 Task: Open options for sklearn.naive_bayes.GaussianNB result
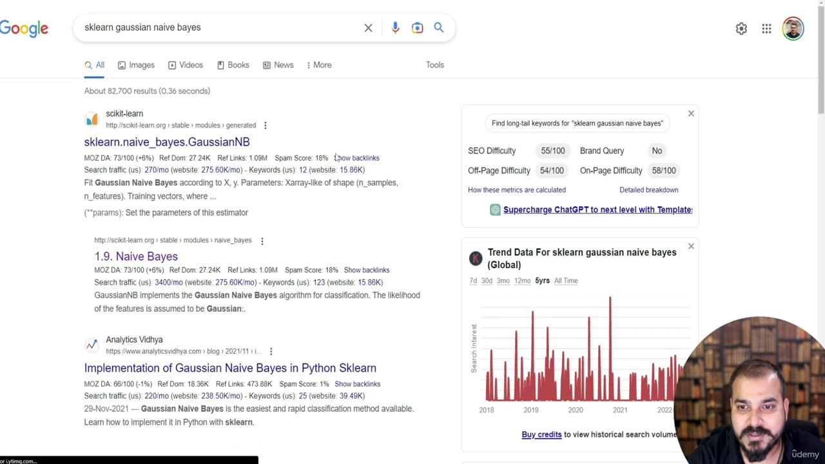click(265, 125)
